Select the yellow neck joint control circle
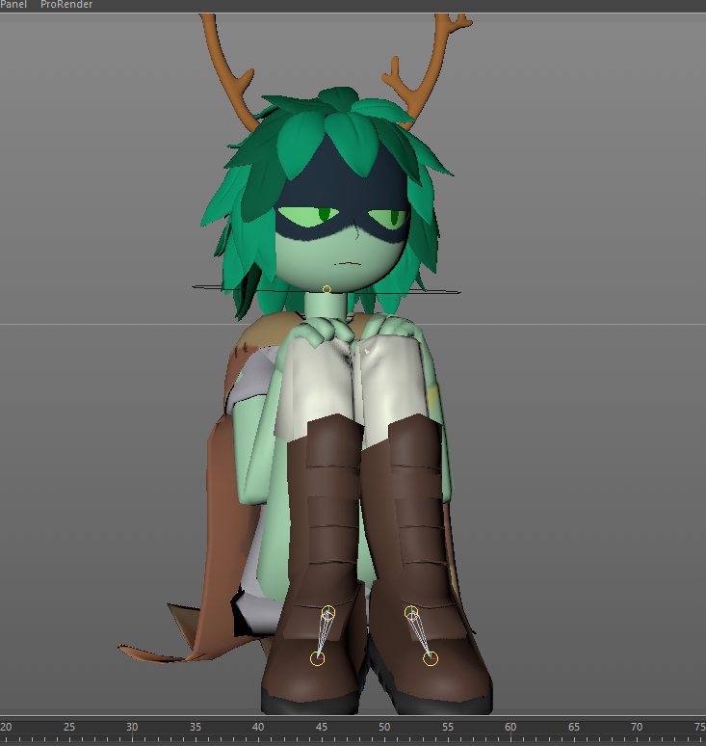The width and height of the screenshot is (706, 746). (327, 289)
